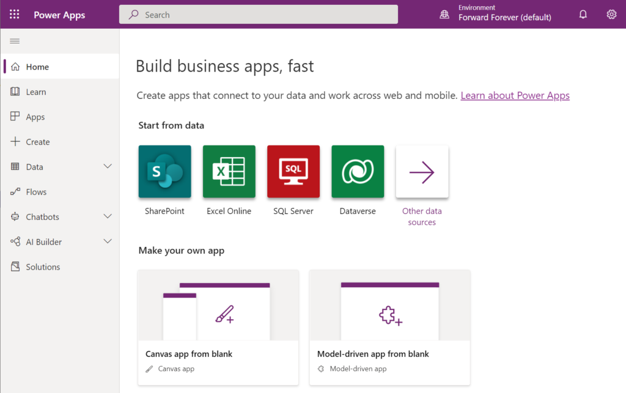
Task: Expand the AI Builder section chevron
Action: click(x=108, y=241)
